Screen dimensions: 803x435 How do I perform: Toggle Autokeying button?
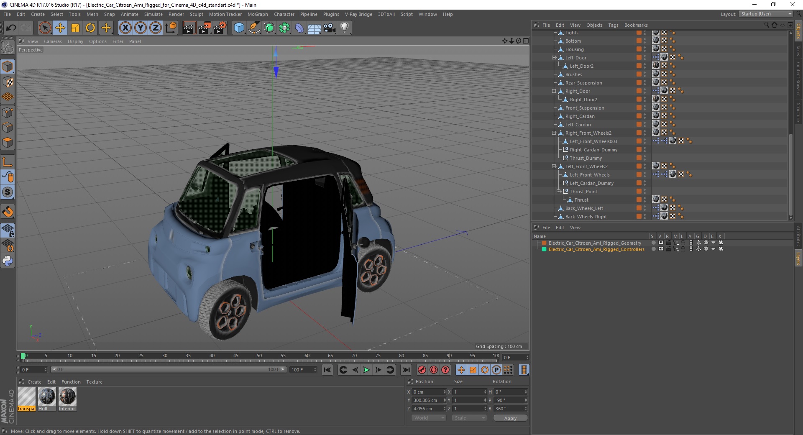tap(434, 370)
